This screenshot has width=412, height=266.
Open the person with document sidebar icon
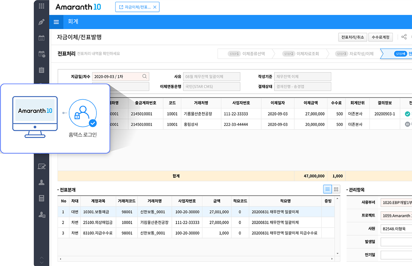42,214
